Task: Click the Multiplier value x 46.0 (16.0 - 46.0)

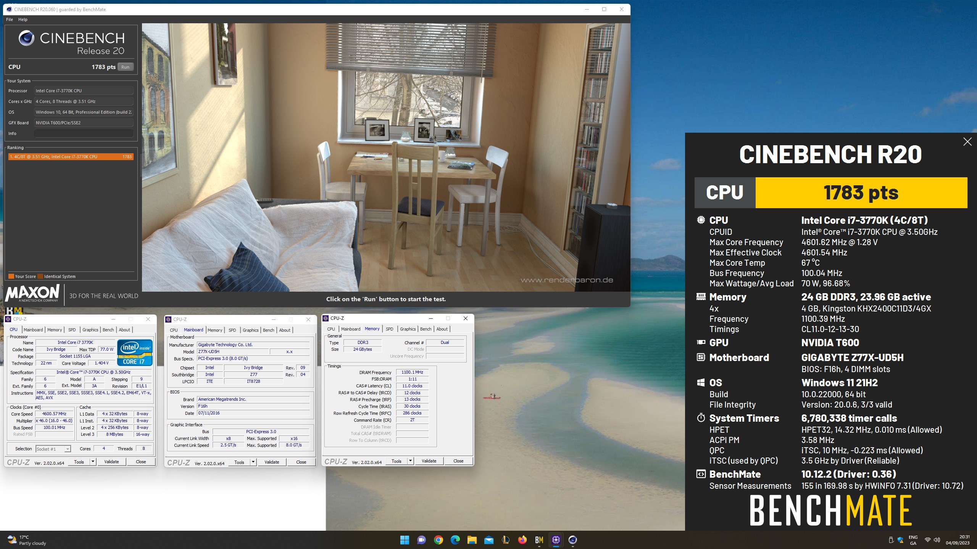Action: (54, 421)
